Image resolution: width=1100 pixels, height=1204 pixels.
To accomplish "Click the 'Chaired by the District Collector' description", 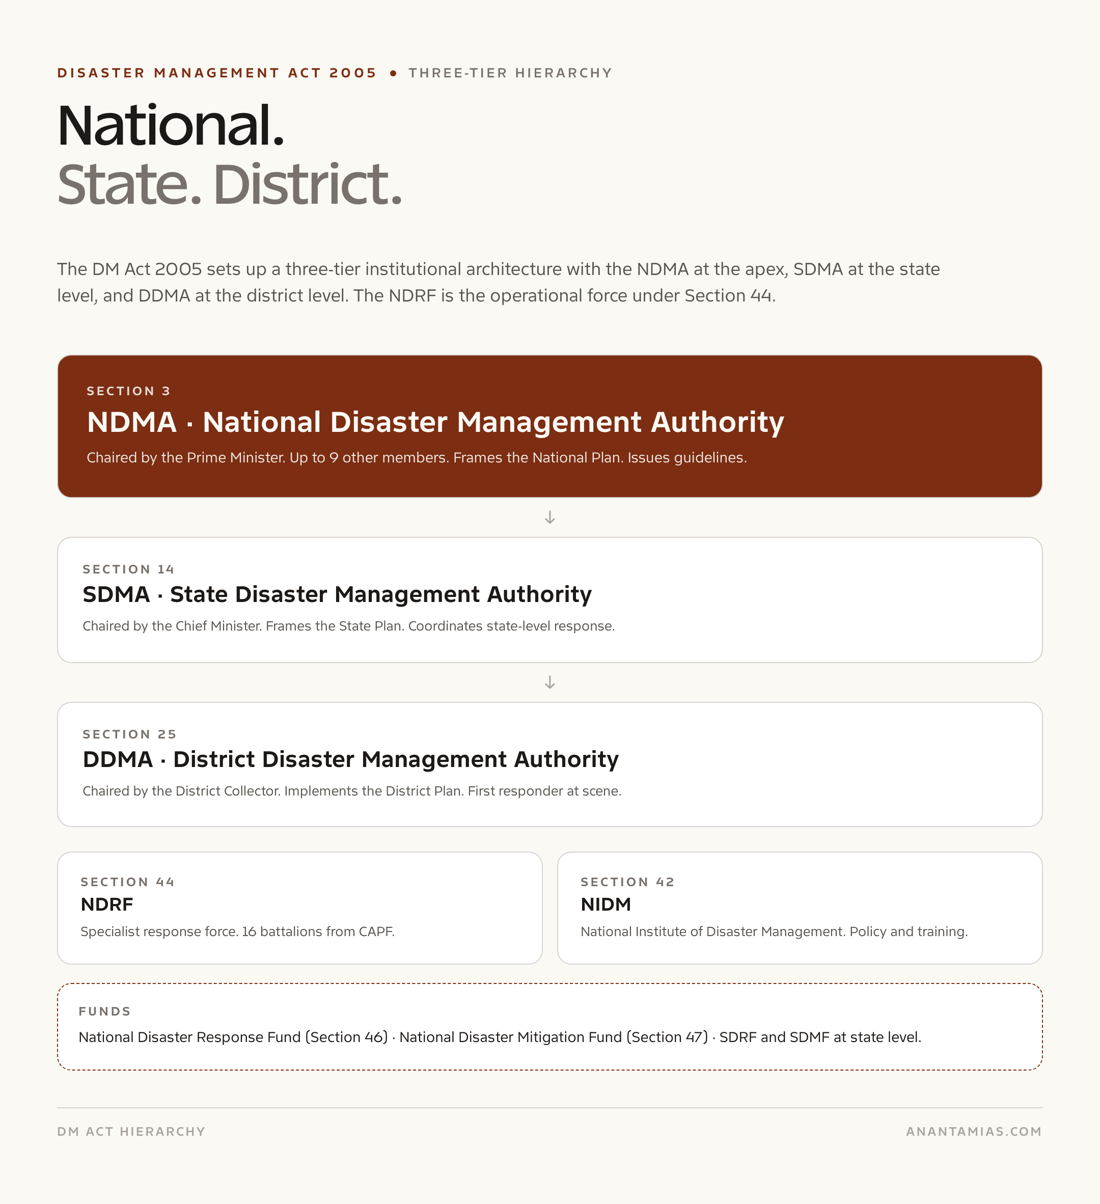I will pos(352,791).
